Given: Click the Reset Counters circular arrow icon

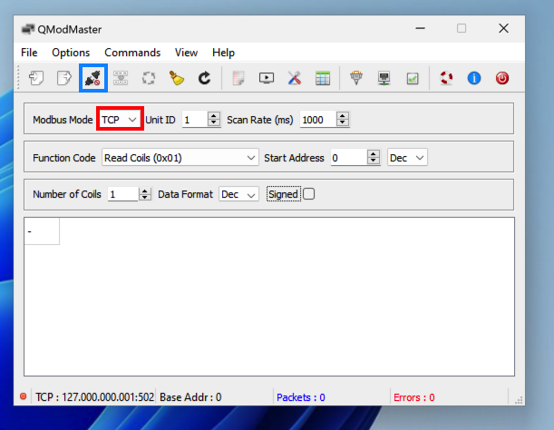Looking at the screenshot, I should pyautogui.click(x=204, y=78).
